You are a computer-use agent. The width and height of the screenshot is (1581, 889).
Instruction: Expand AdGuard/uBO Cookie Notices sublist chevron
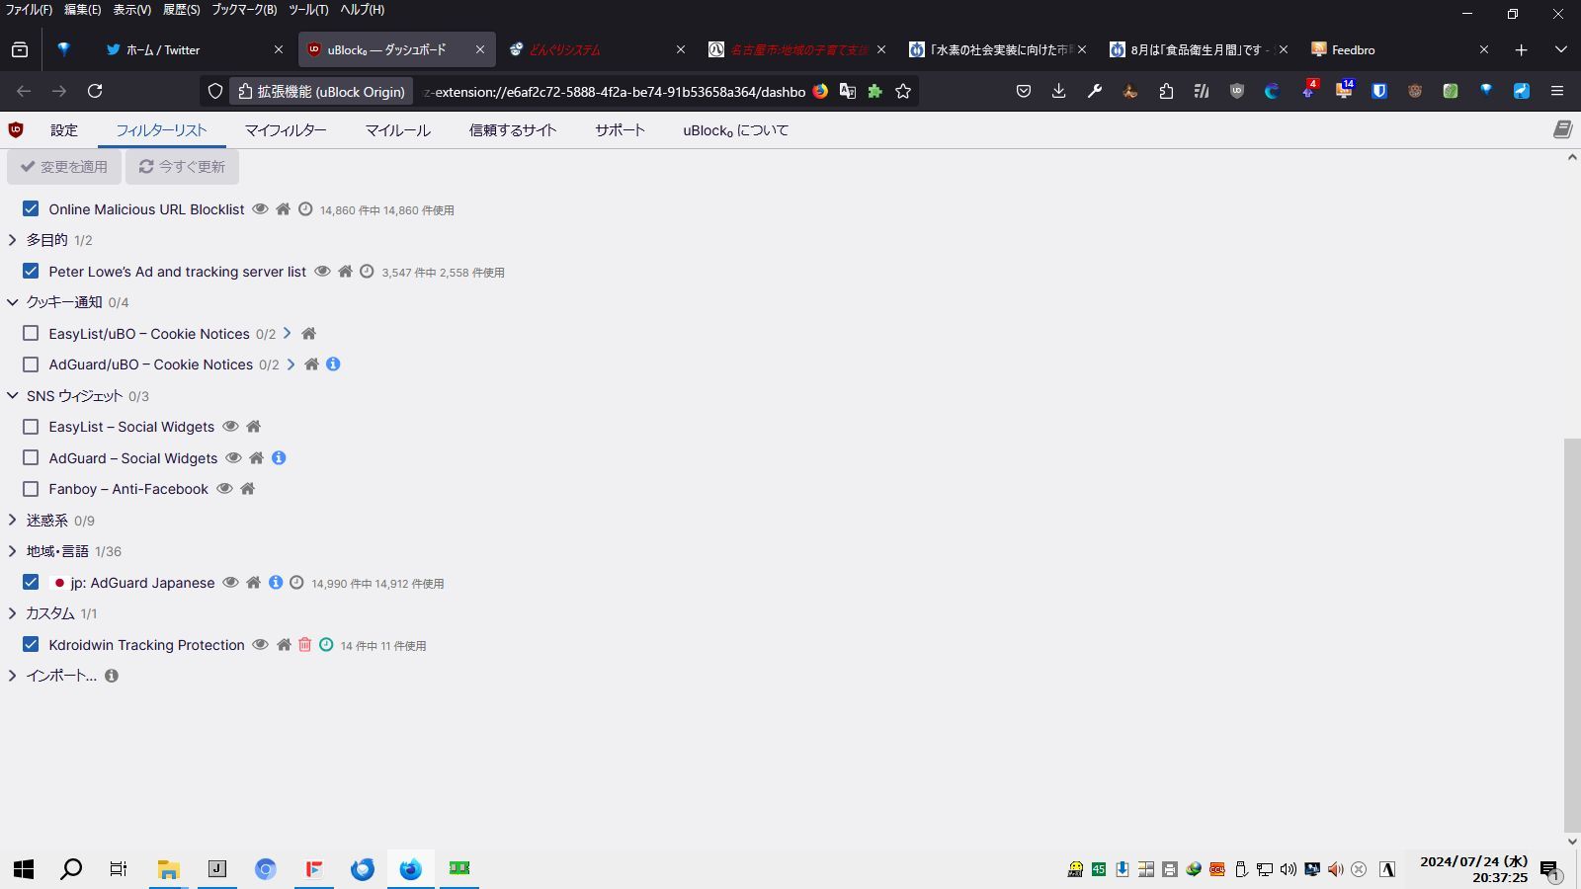click(x=291, y=364)
